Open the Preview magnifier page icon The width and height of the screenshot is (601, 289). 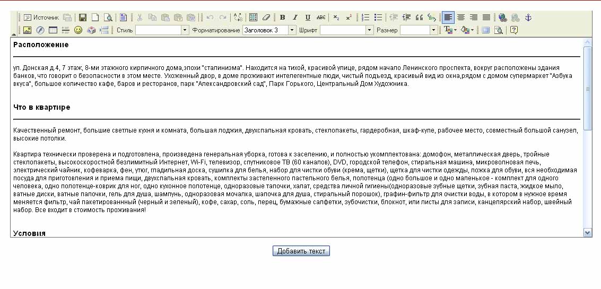108,17
